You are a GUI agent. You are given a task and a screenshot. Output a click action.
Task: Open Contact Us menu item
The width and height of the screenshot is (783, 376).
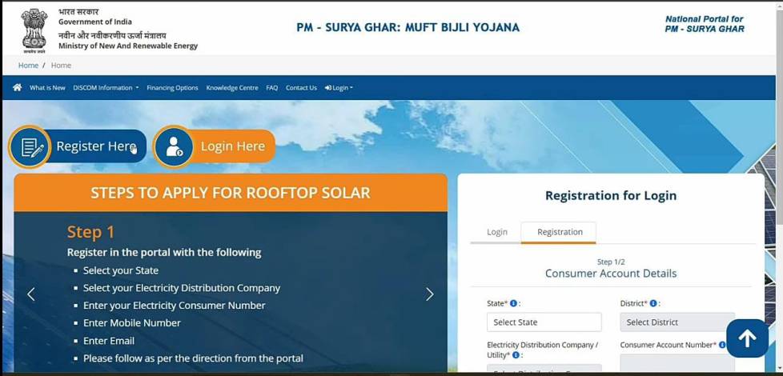[x=301, y=88]
